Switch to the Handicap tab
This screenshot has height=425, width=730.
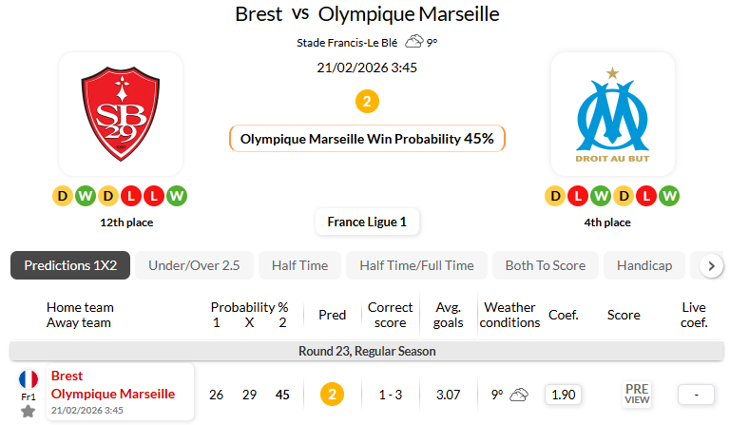coord(644,265)
